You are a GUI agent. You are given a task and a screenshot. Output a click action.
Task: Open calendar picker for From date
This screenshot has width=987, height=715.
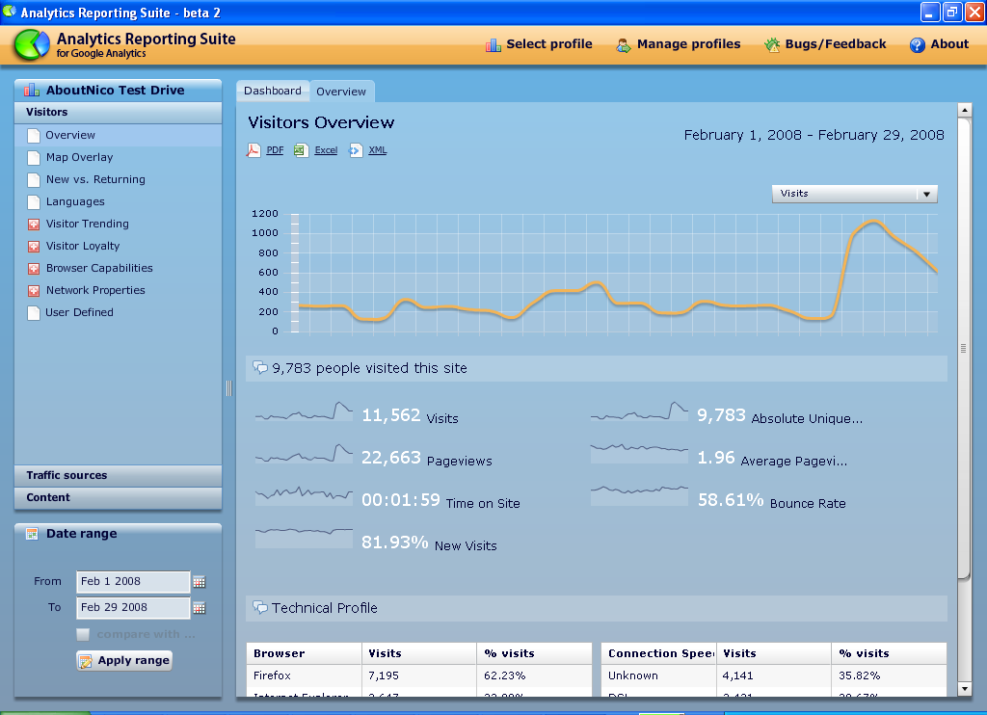(199, 582)
